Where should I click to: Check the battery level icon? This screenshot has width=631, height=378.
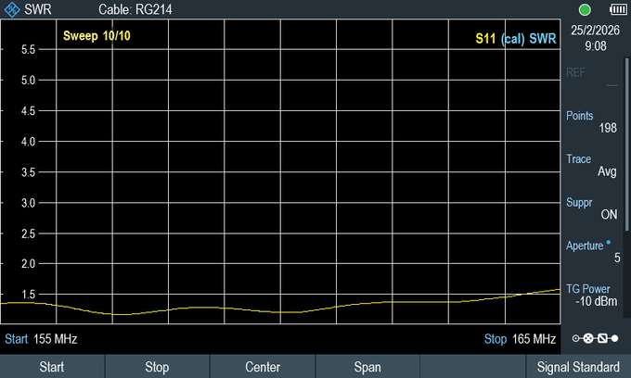[x=618, y=9]
